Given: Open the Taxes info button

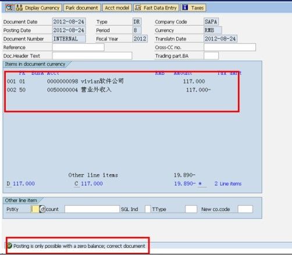Looking at the screenshot, I should 193,8.
